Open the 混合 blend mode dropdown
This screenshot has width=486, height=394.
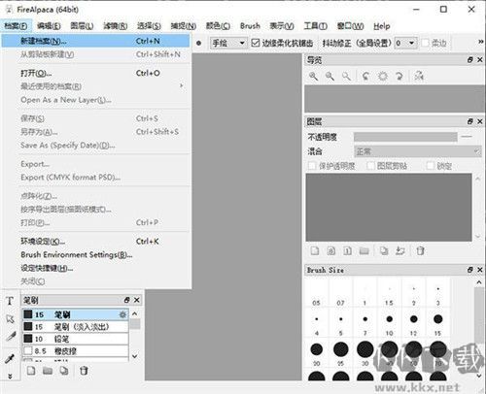[x=417, y=151]
